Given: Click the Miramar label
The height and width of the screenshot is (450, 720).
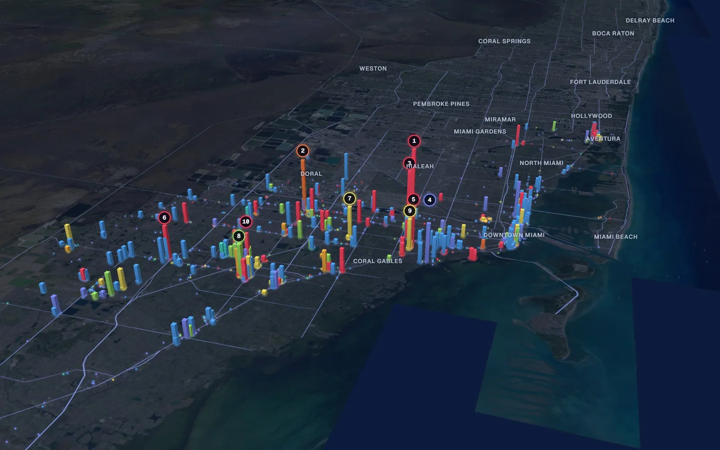Looking at the screenshot, I should 500,119.
